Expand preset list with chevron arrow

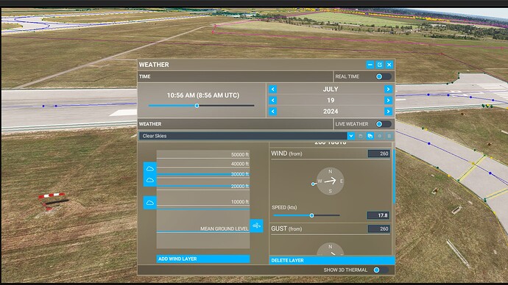coord(351,136)
